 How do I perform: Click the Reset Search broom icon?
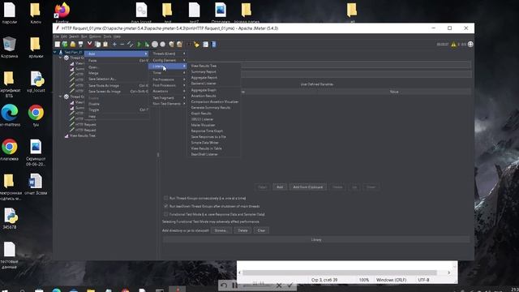point(196,45)
